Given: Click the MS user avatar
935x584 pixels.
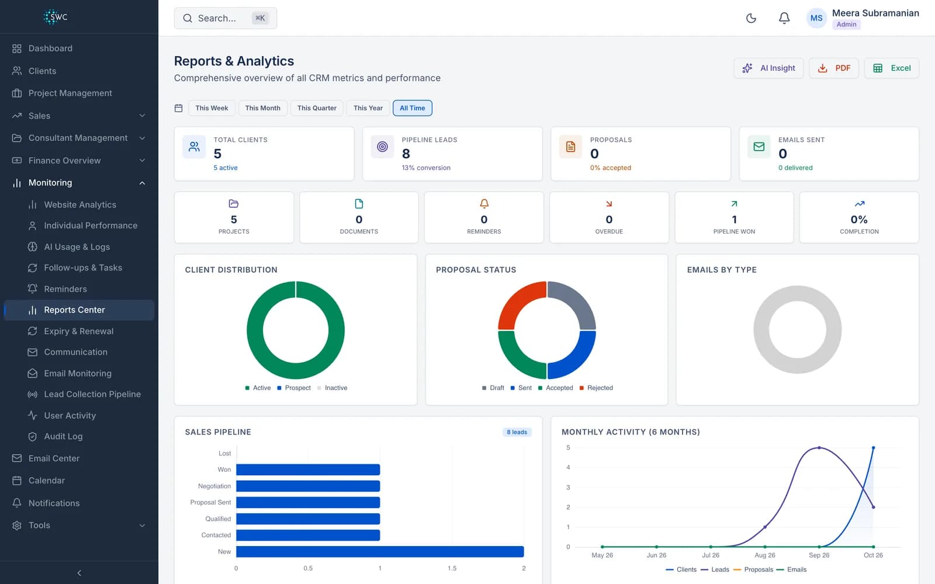Looking at the screenshot, I should (x=816, y=18).
